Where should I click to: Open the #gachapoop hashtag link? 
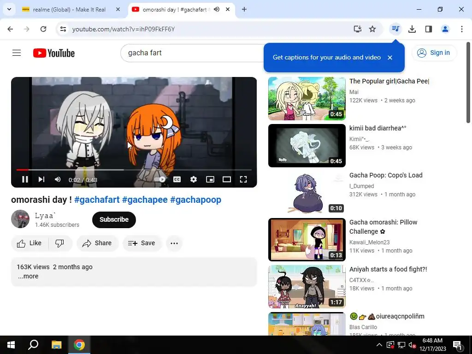tap(195, 200)
